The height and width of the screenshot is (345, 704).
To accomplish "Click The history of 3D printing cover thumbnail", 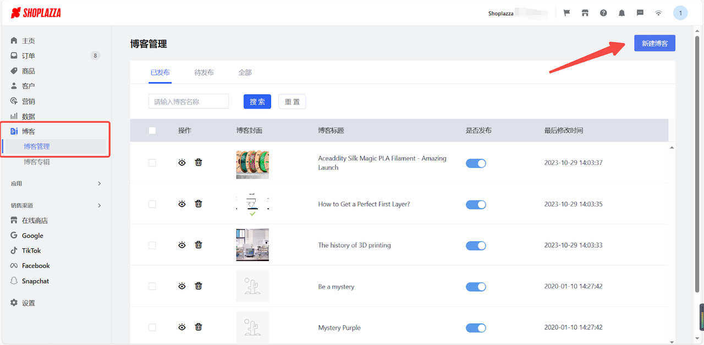I will coord(252,245).
